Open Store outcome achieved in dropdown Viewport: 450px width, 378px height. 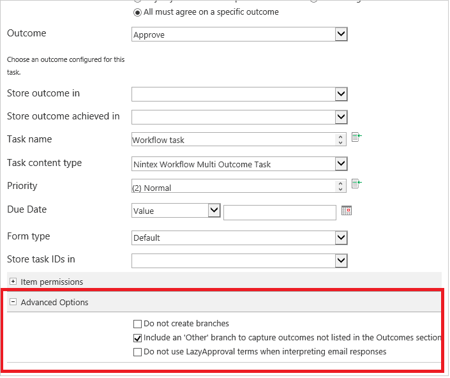239,117
